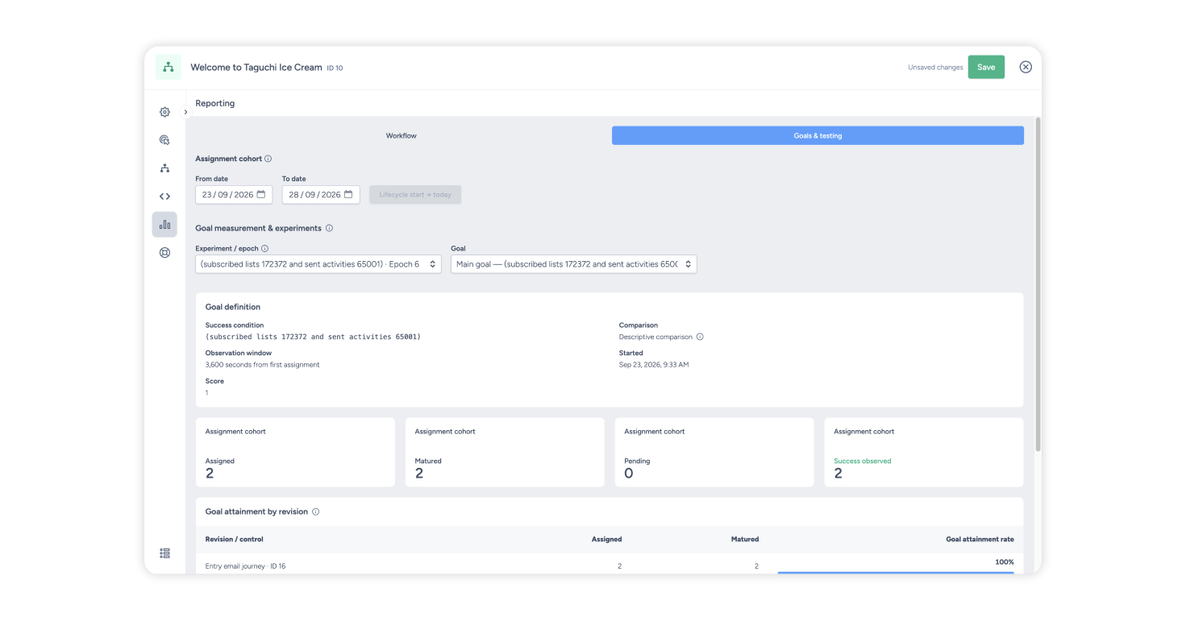Image resolution: width=1186 pixels, height=621 pixels.
Task: Click info icon next to Goal attainment by revision
Action: point(316,511)
